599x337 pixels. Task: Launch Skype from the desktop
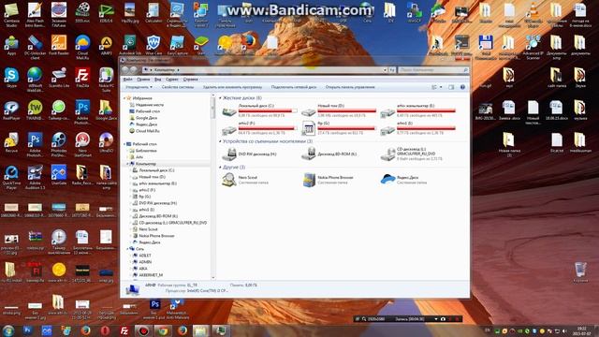[11, 78]
